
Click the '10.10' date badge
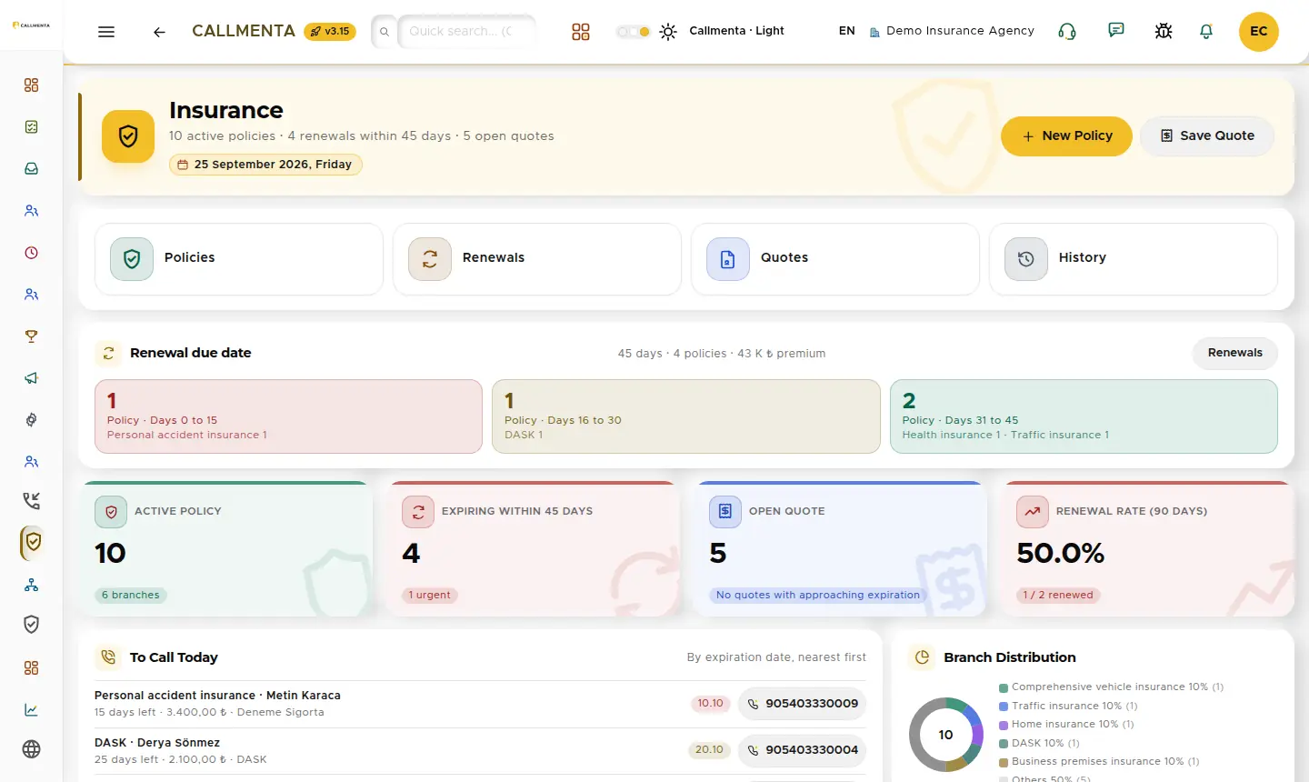(711, 704)
